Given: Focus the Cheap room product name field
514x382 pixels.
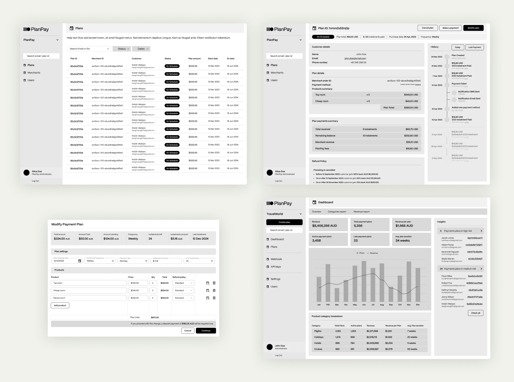Looking at the screenshot, I should pos(89,291).
